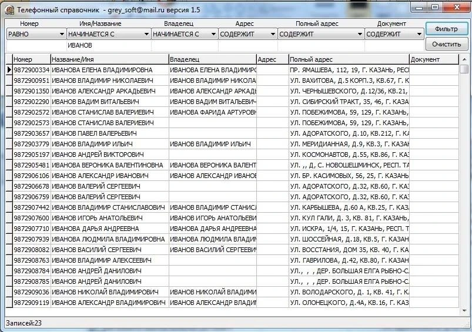Close the Телефонный справочник window
The width and height of the screenshot is (472, 332).
457,7
